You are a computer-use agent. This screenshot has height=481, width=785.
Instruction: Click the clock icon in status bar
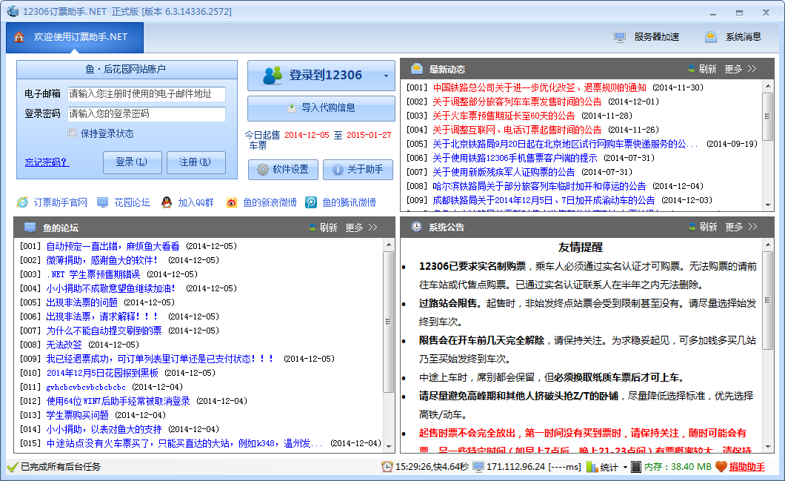tap(387, 467)
